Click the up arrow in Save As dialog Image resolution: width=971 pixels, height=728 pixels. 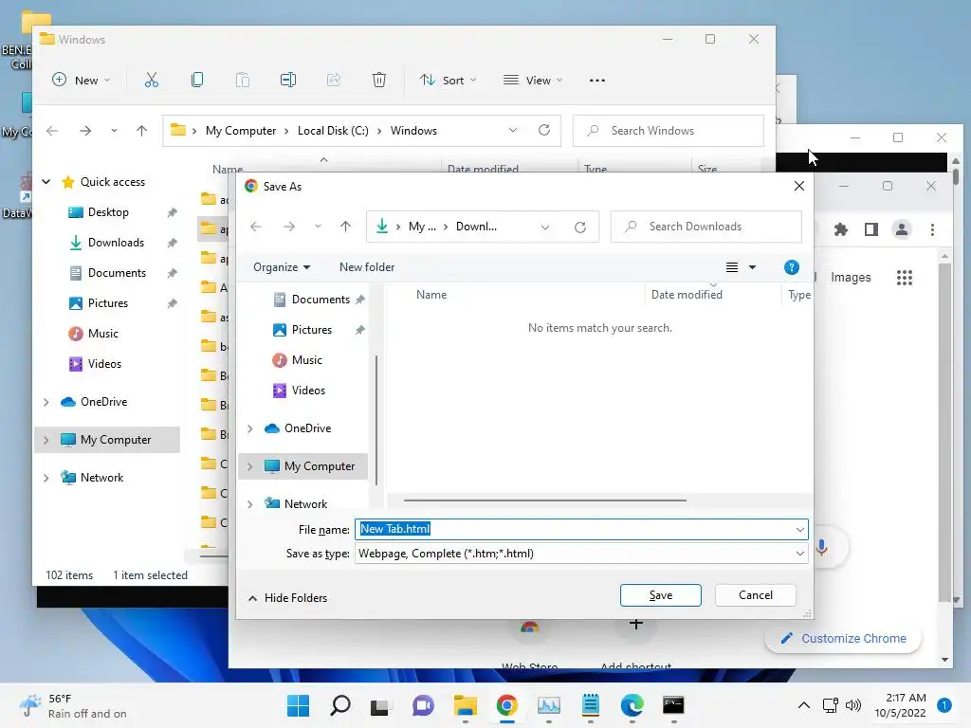pyautogui.click(x=345, y=227)
